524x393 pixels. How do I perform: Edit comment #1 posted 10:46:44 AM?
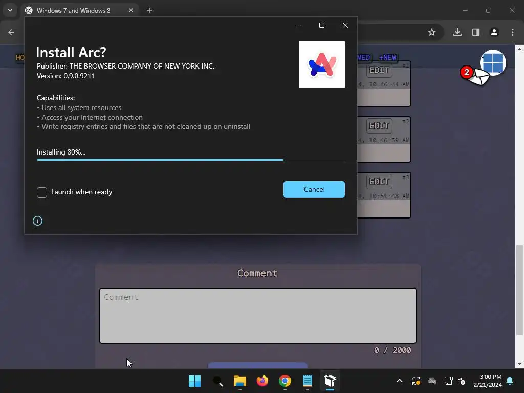[379, 70]
